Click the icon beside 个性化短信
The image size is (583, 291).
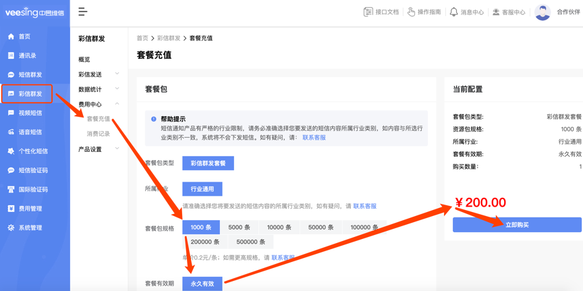coord(11,151)
